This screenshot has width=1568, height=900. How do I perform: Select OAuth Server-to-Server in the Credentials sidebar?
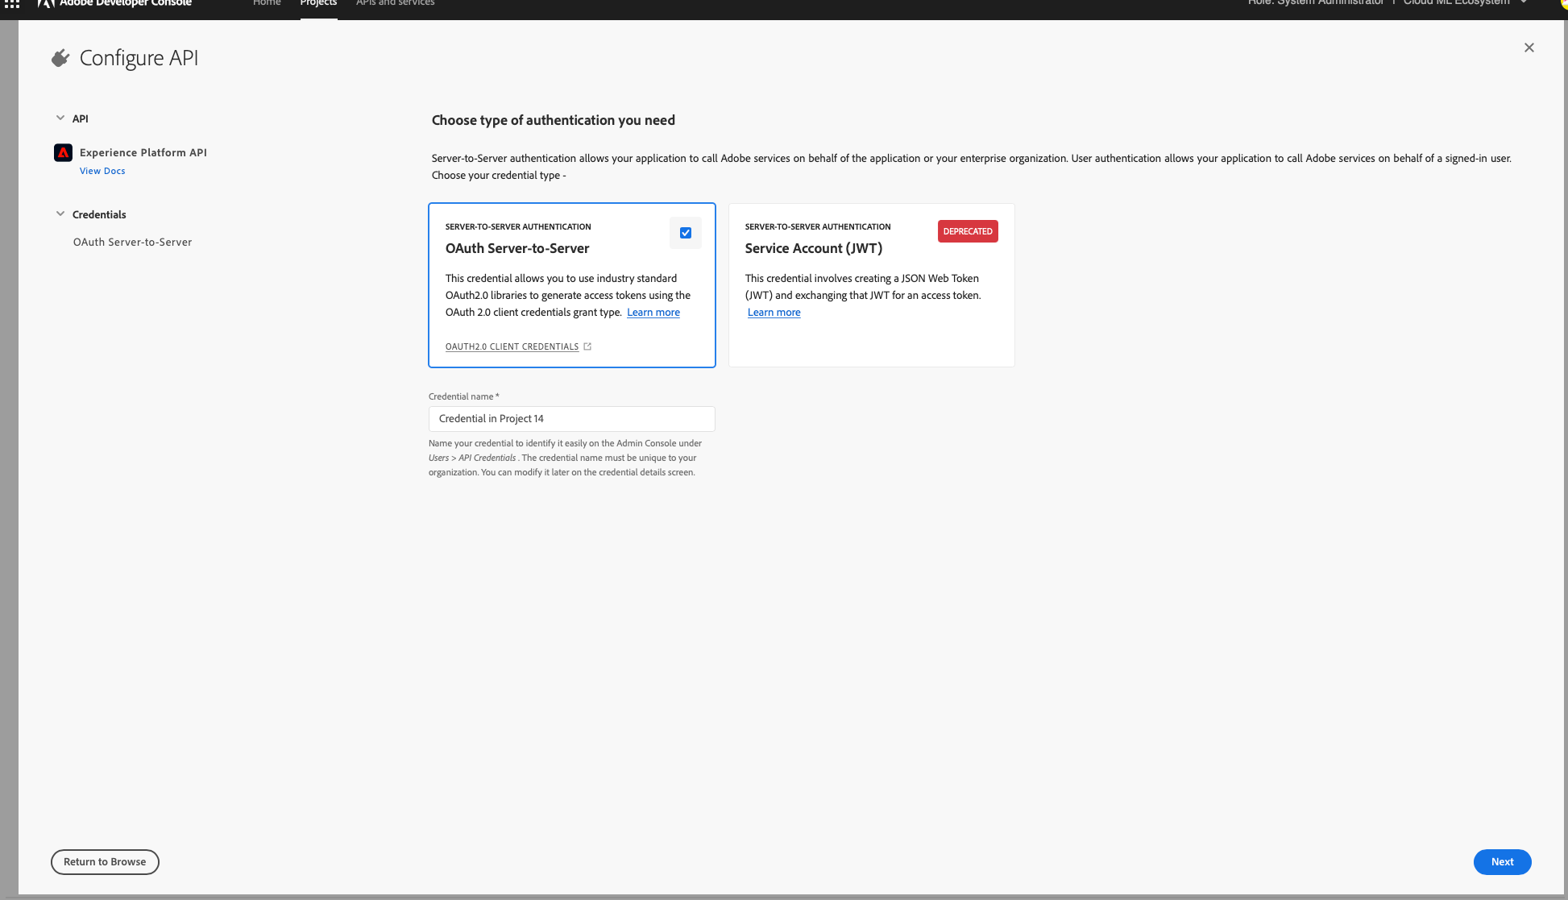[x=132, y=242]
